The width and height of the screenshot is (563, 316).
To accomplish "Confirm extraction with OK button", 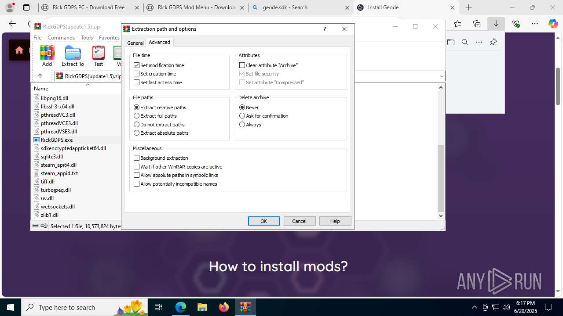I will click(264, 221).
